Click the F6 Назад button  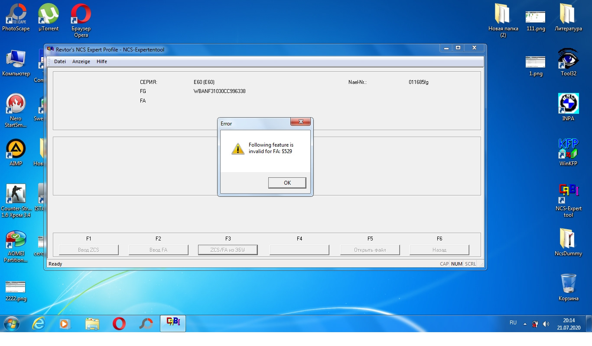tap(439, 250)
